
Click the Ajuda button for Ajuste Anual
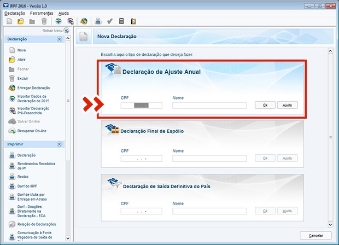(287, 105)
